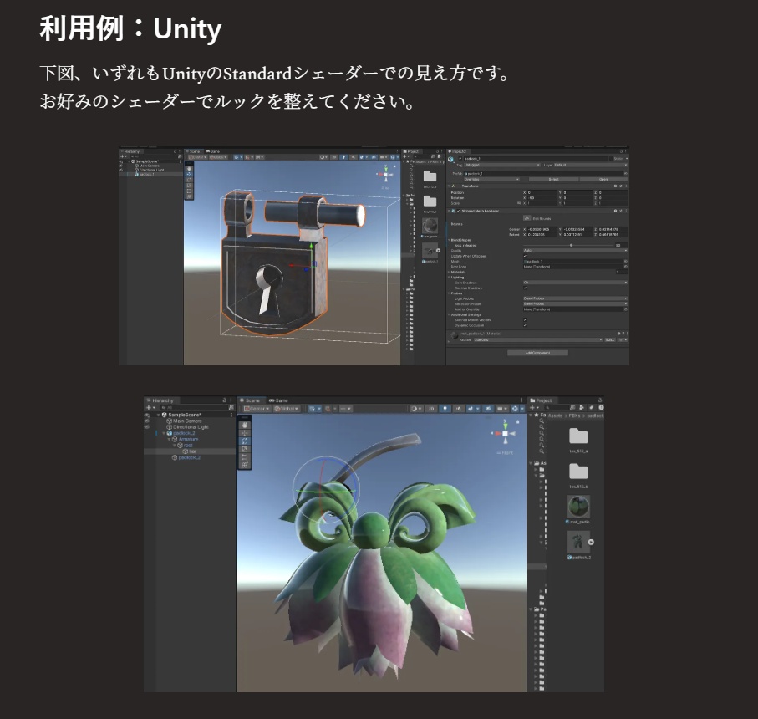Select Rotate tool in lower Unity scene toolbar
The image size is (758, 719).
click(245, 441)
